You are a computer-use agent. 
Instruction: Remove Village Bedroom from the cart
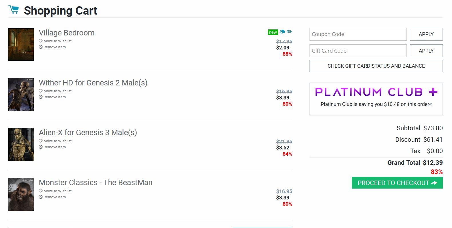(54, 47)
